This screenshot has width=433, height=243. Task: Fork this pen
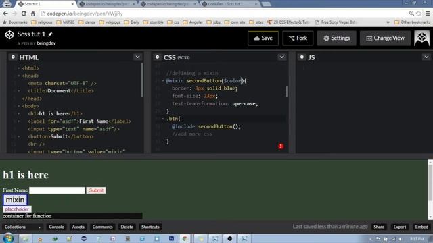[298, 38]
